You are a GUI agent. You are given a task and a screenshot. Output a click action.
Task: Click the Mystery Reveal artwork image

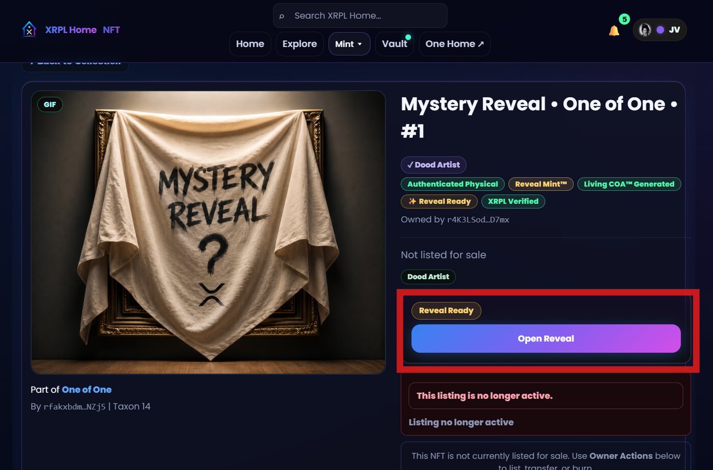pos(208,232)
